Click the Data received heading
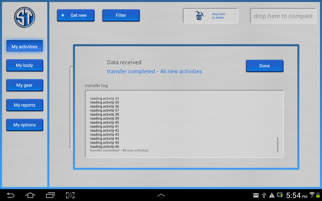Screen dimensions: 322x201 [x=124, y=62]
